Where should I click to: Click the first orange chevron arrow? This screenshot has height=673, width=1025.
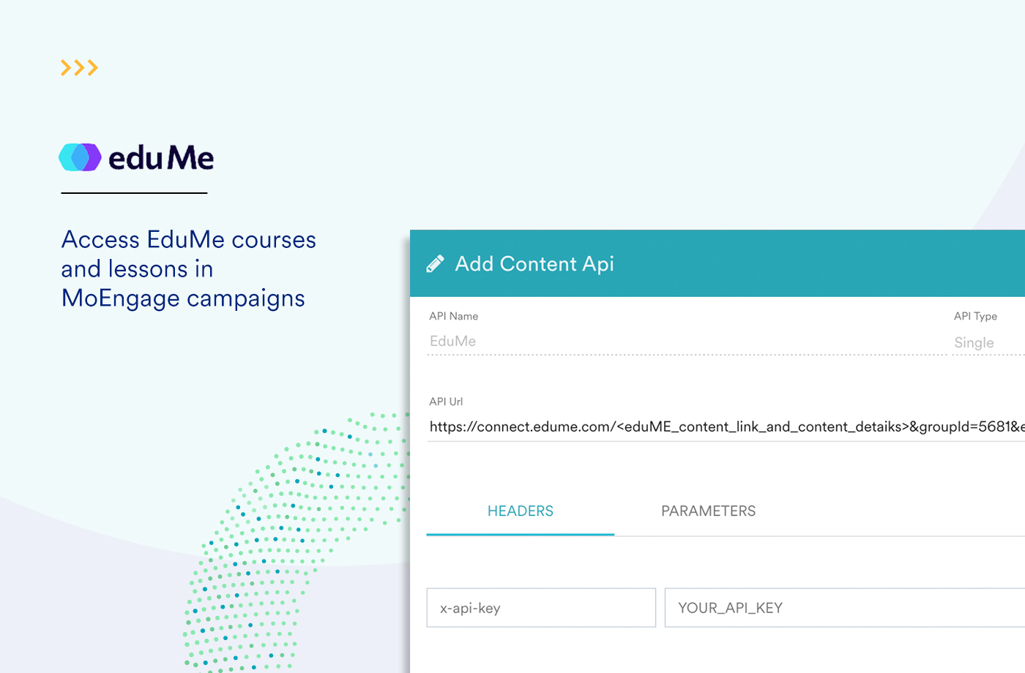(66, 67)
